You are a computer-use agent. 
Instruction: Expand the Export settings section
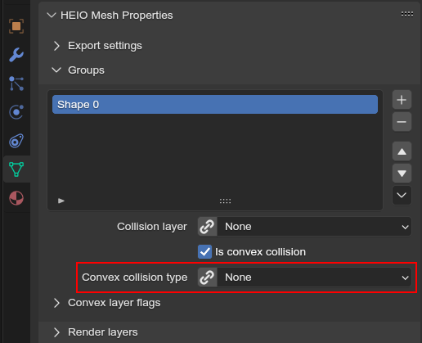[x=56, y=46]
